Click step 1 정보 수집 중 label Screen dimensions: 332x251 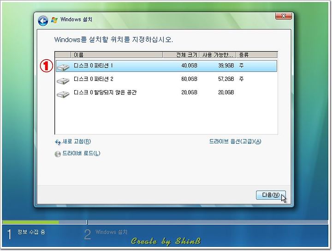31,232
